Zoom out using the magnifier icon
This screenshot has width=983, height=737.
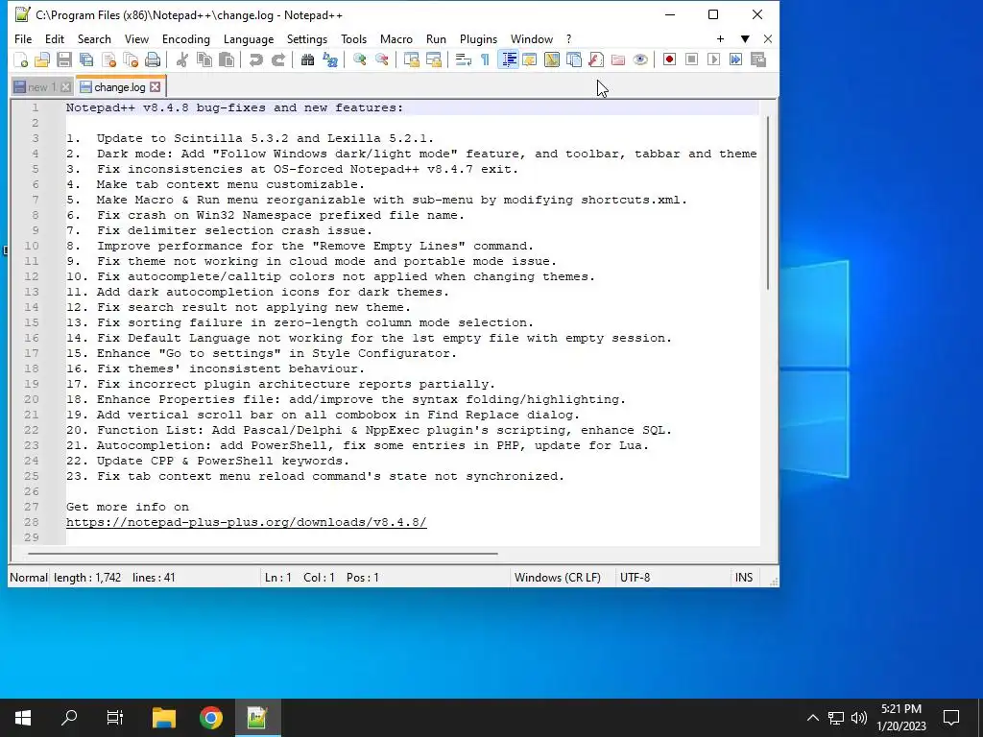pyautogui.click(x=381, y=59)
